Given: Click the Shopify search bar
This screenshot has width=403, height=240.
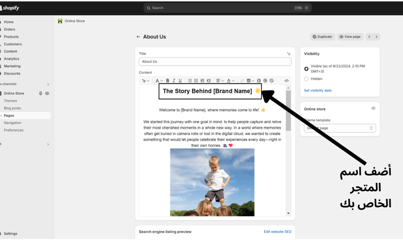Looking at the screenshot, I should point(227,8).
